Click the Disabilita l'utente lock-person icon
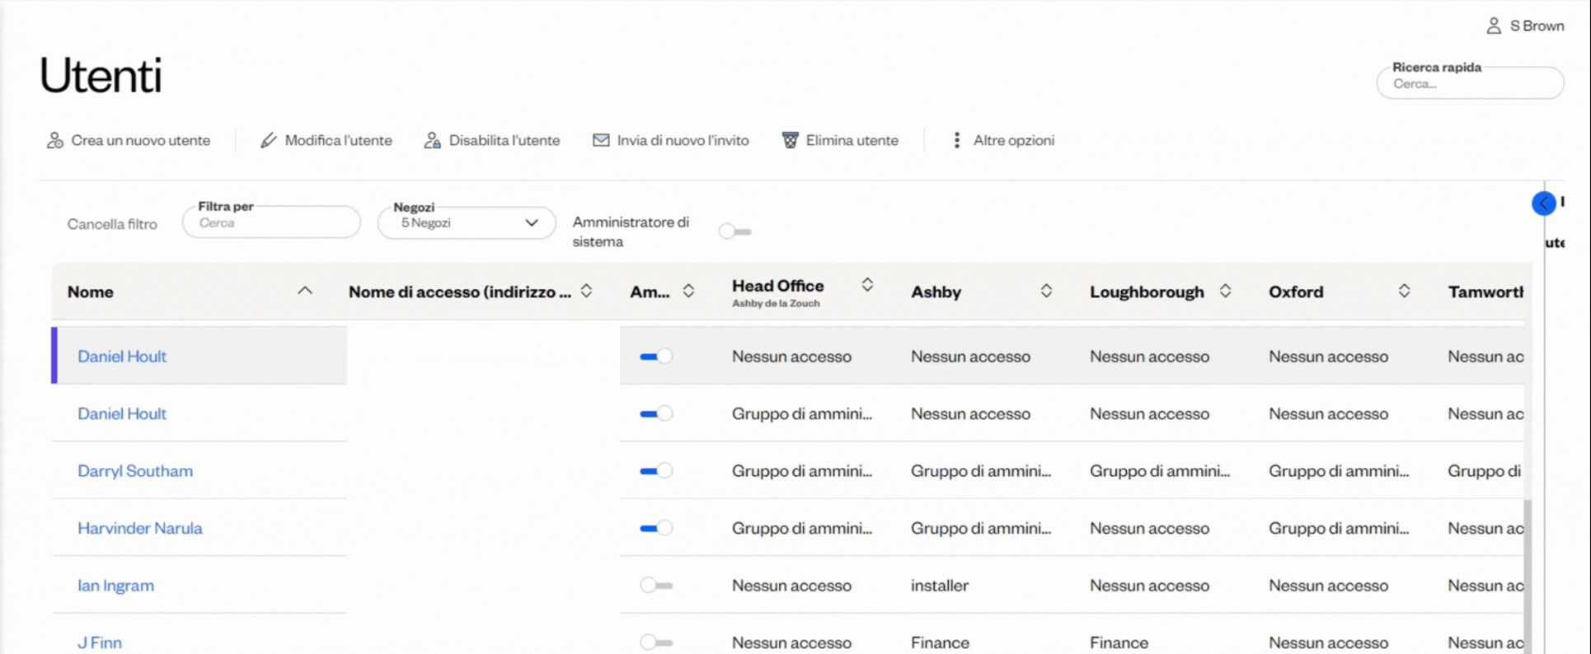Image resolution: width=1591 pixels, height=654 pixels. 432,141
